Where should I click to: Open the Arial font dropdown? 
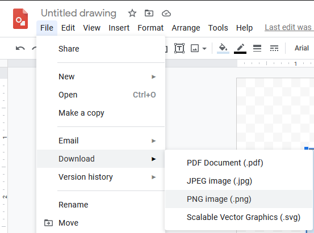(302, 48)
